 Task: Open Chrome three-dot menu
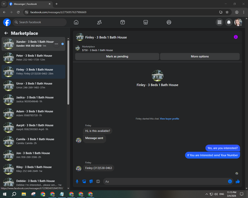coord(244,12)
